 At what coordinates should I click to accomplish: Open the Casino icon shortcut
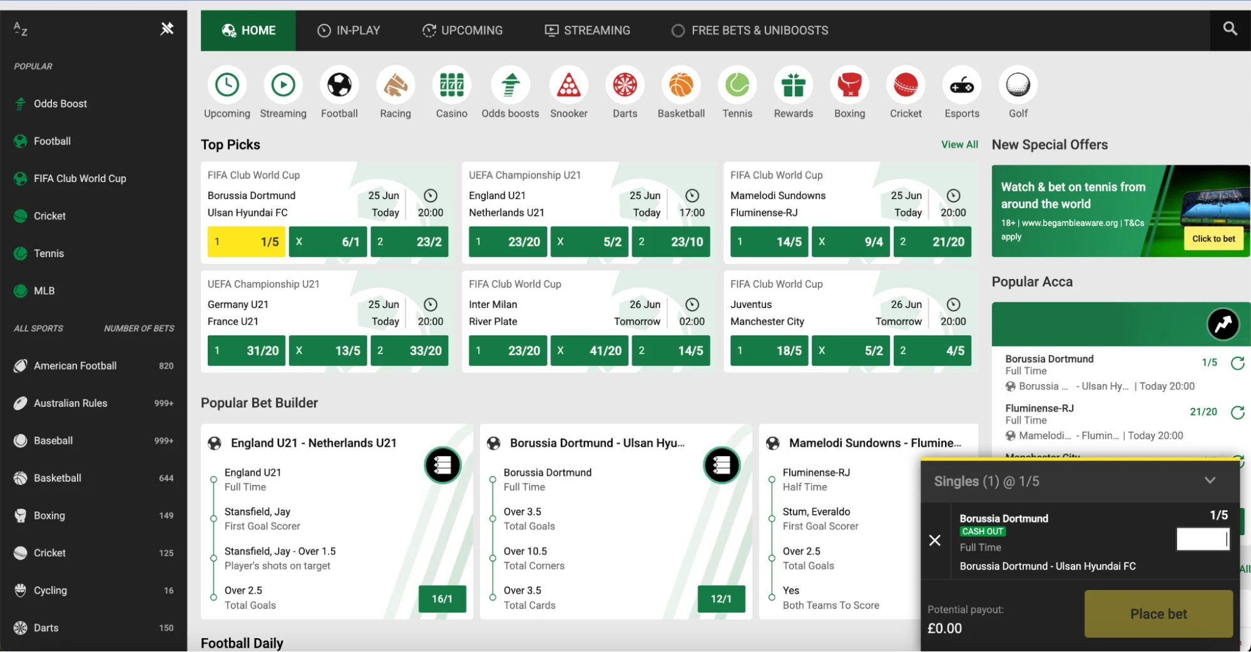point(451,86)
